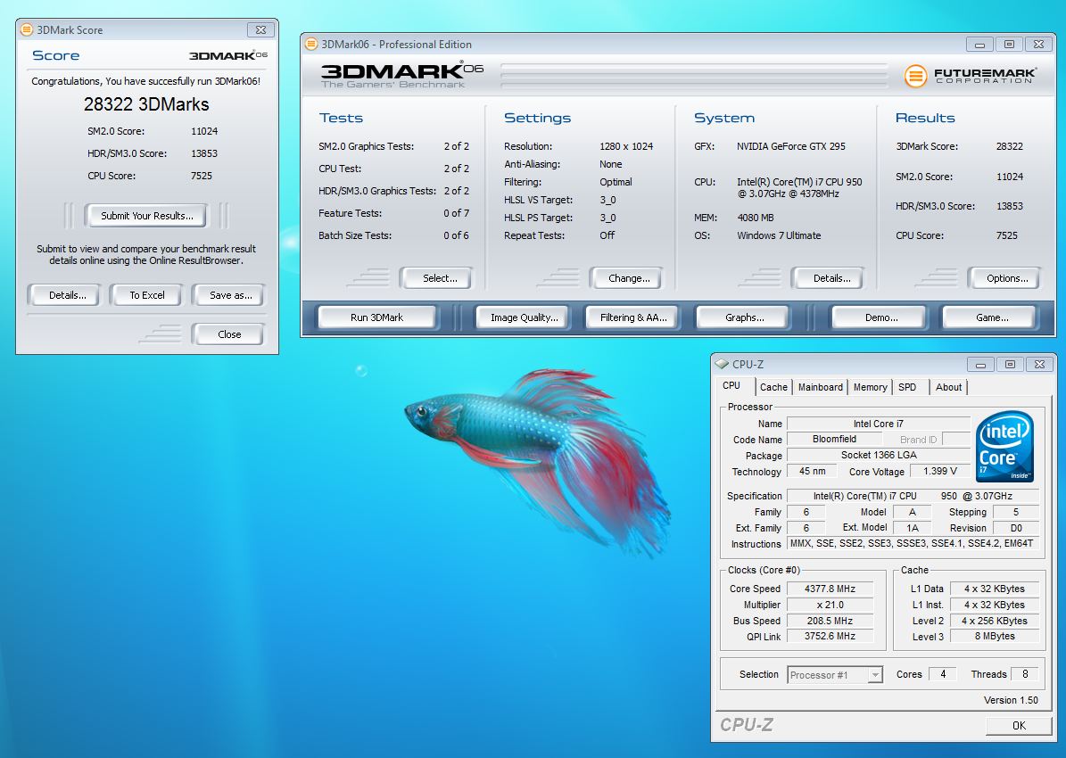Click the Package value 'Socket 1366 LGA'
This screenshot has width=1066, height=758.
879,456
